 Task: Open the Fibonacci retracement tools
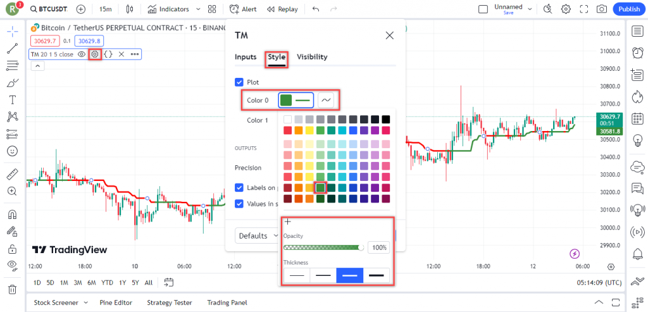13,65
